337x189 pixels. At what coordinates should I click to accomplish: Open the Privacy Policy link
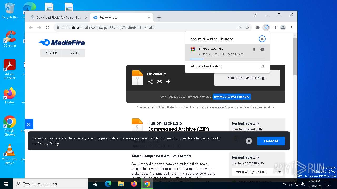click(48, 144)
